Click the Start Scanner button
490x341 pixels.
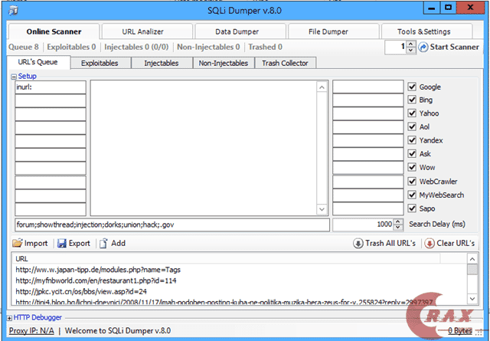click(449, 48)
